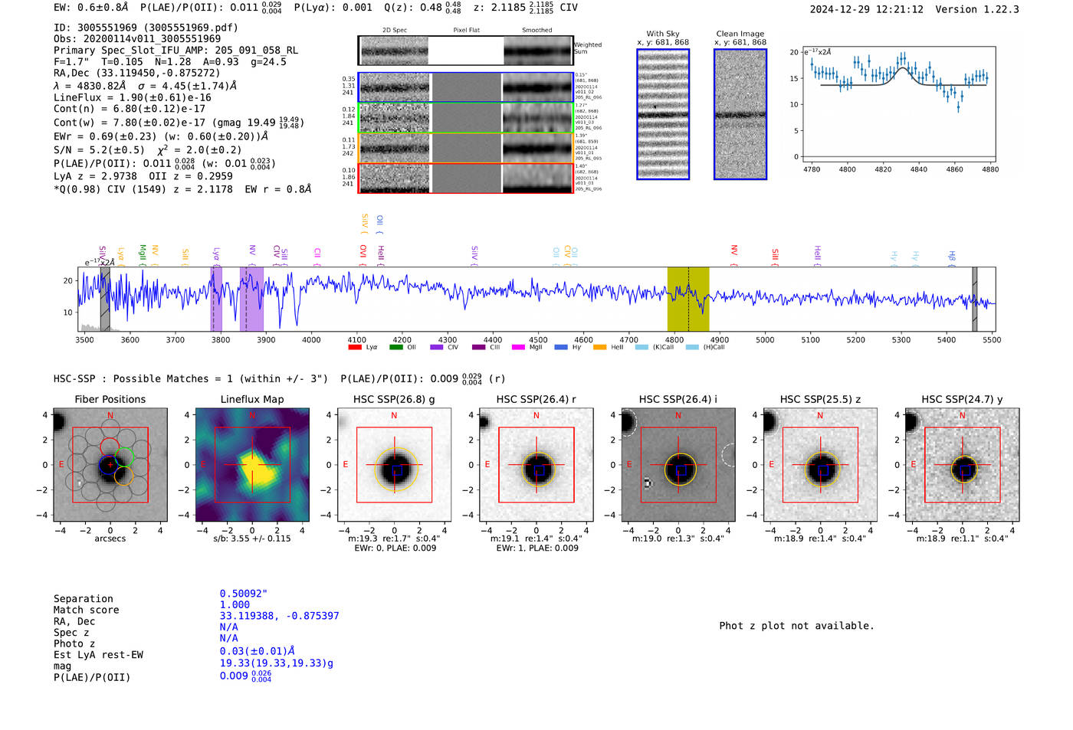Open the HSC SSP(26.8) g image

pos(395,464)
